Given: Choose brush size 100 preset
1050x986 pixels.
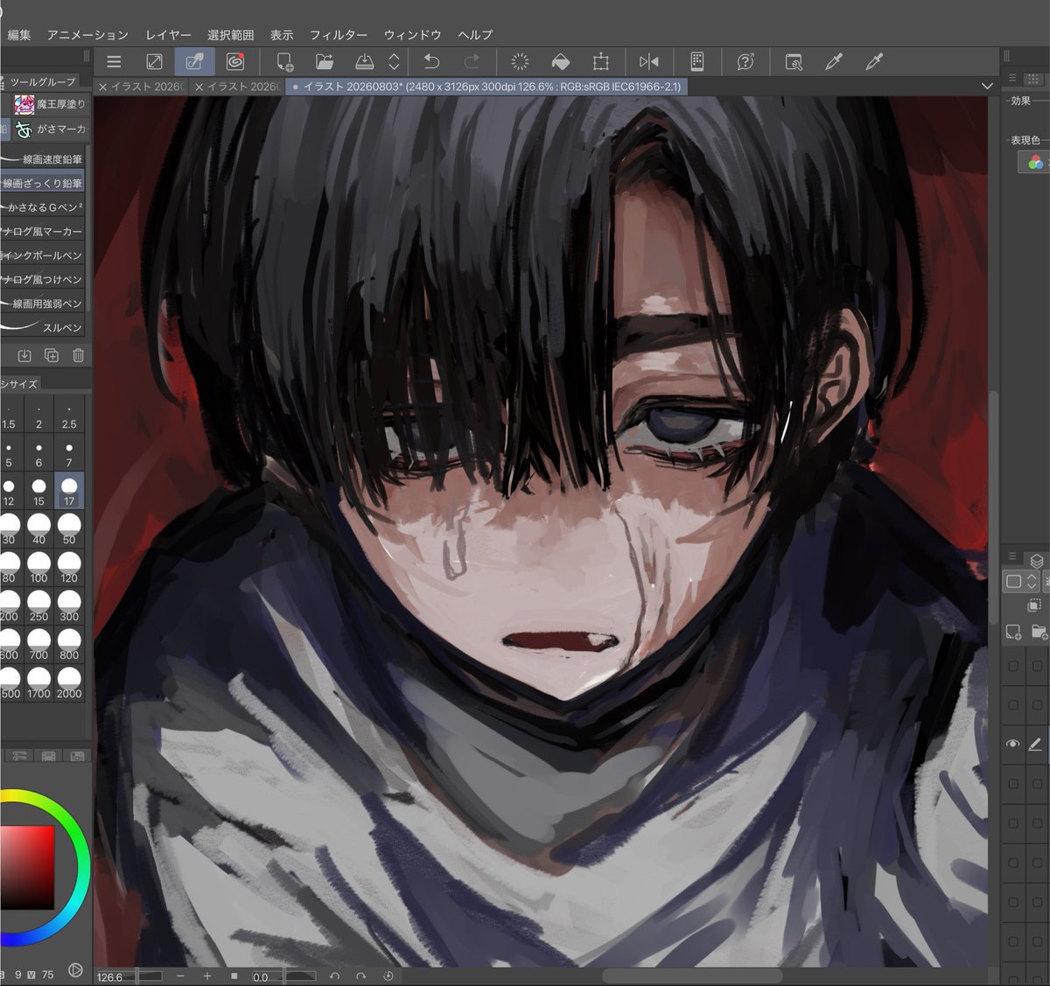Looking at the screenshot, I should [x=38, y=568].
